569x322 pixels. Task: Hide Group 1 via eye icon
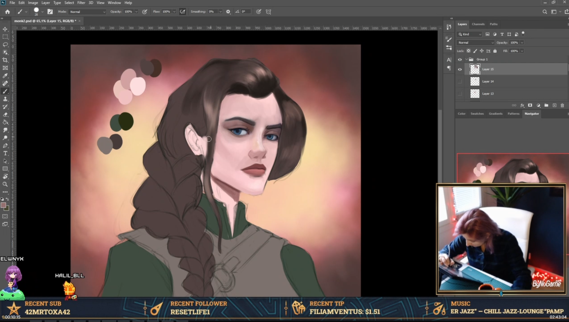[x=460, y=59]
